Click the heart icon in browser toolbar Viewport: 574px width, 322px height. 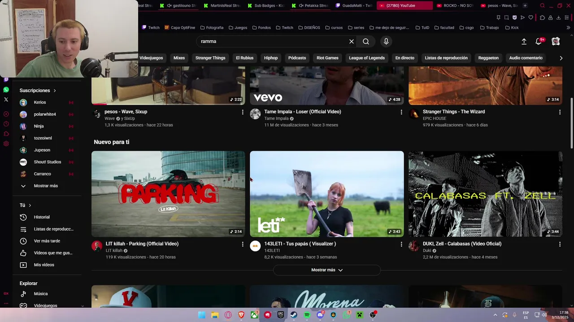click(531, 17)
